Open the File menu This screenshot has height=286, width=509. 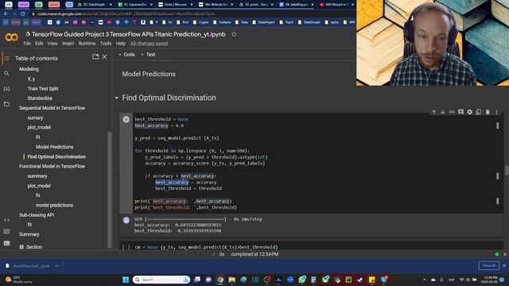click(27, 44)
